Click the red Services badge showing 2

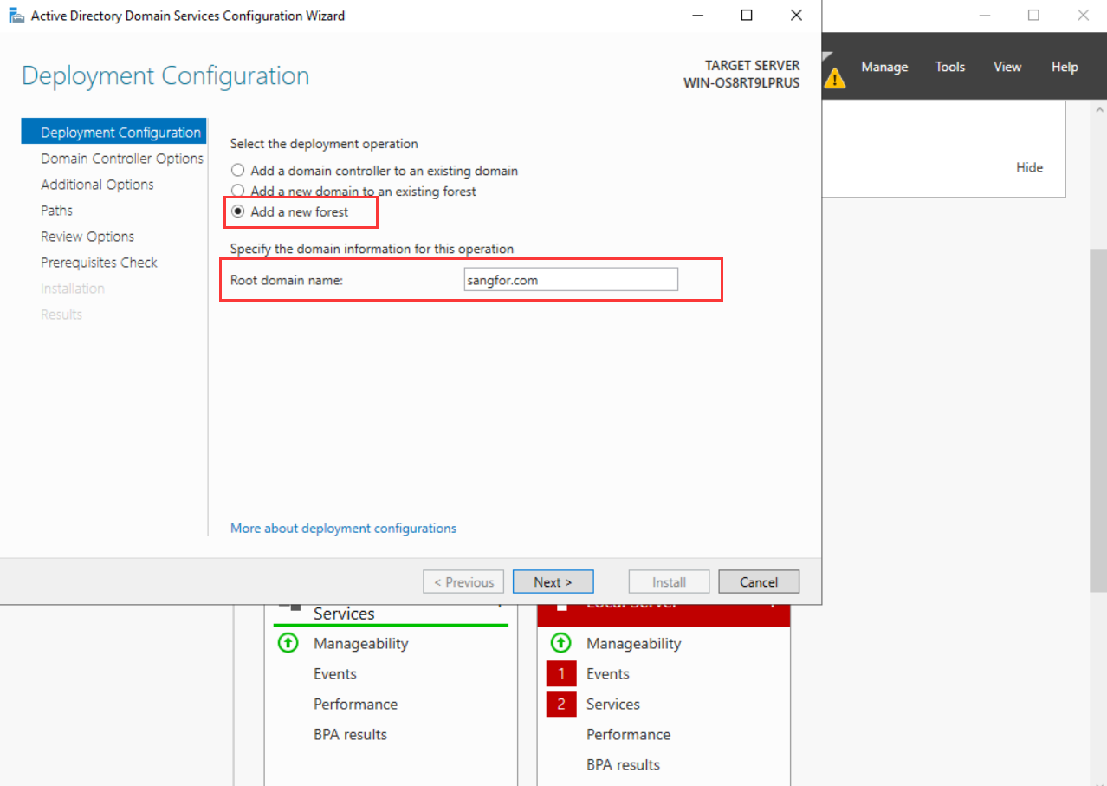click(560, 704)
